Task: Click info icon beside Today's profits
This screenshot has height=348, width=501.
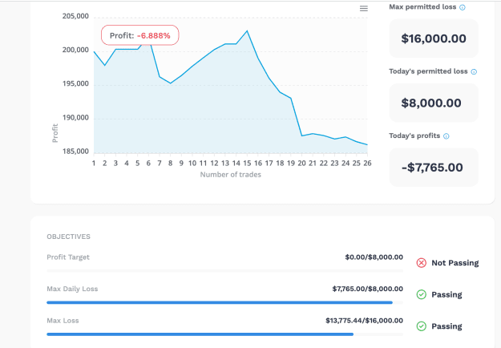Action: [446, 136]
